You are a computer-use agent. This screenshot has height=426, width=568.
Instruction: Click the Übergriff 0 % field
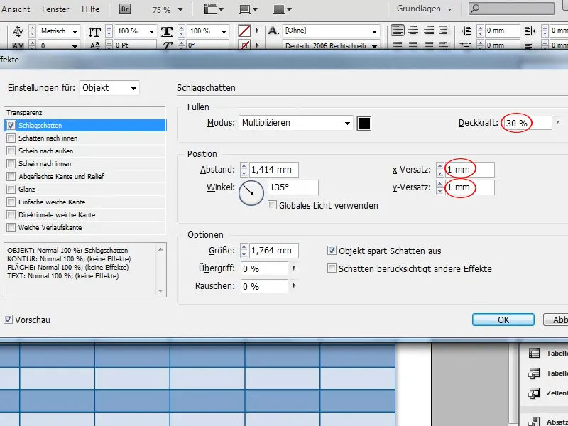coord(264,268)
